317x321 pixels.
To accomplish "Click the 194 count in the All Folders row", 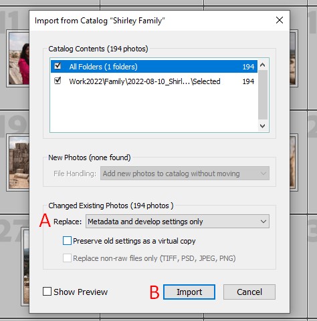I will 248,67.
